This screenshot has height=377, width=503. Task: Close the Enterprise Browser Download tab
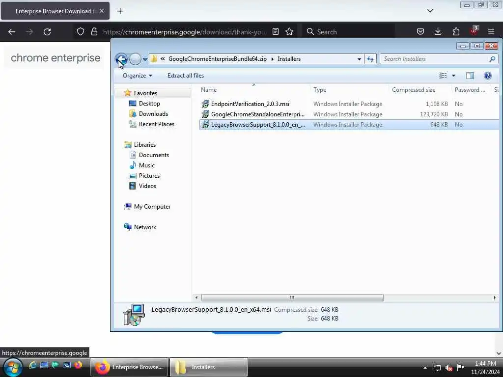coord(102,11)
